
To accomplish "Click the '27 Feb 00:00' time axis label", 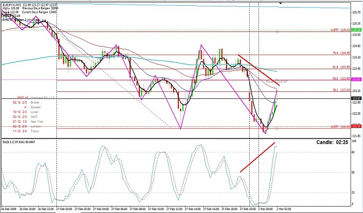I will [x=64, y=209].
